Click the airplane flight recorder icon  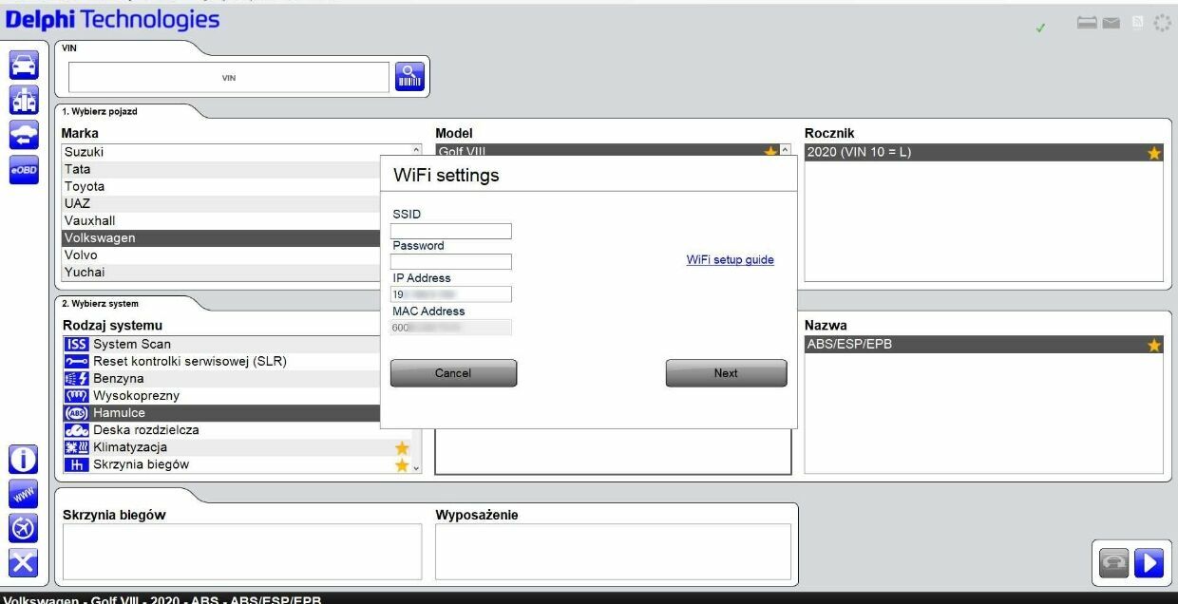point(24,528)
